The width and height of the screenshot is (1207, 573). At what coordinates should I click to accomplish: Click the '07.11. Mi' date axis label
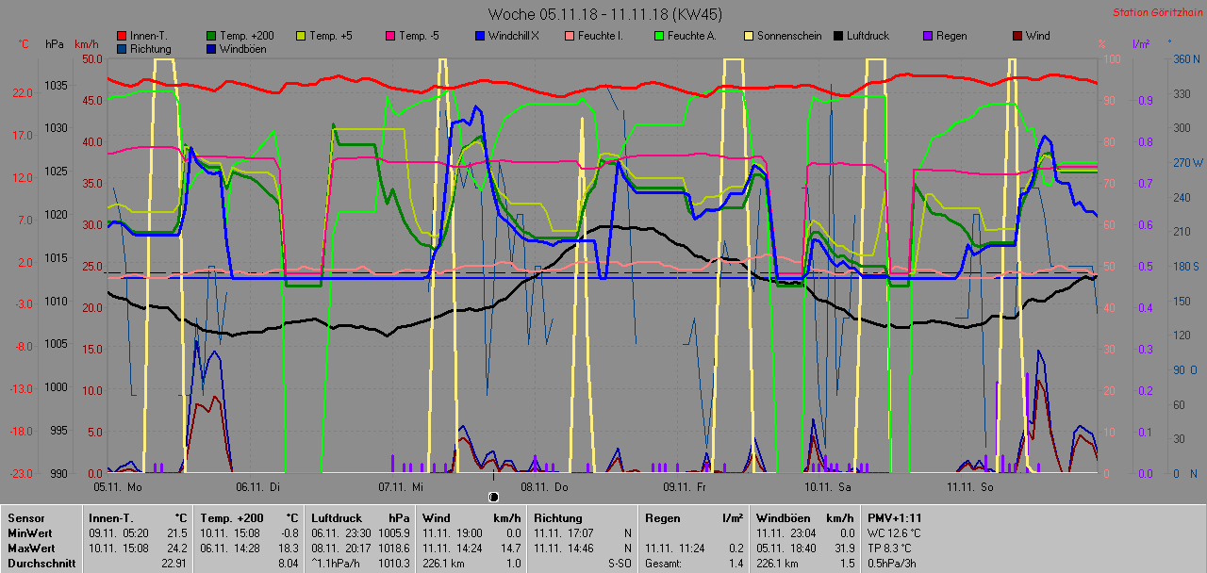click(x=401, y=486)
